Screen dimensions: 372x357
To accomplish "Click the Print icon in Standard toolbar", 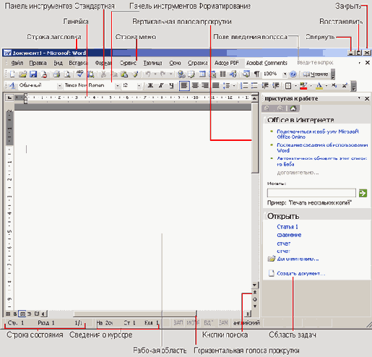I will (57, 74).
